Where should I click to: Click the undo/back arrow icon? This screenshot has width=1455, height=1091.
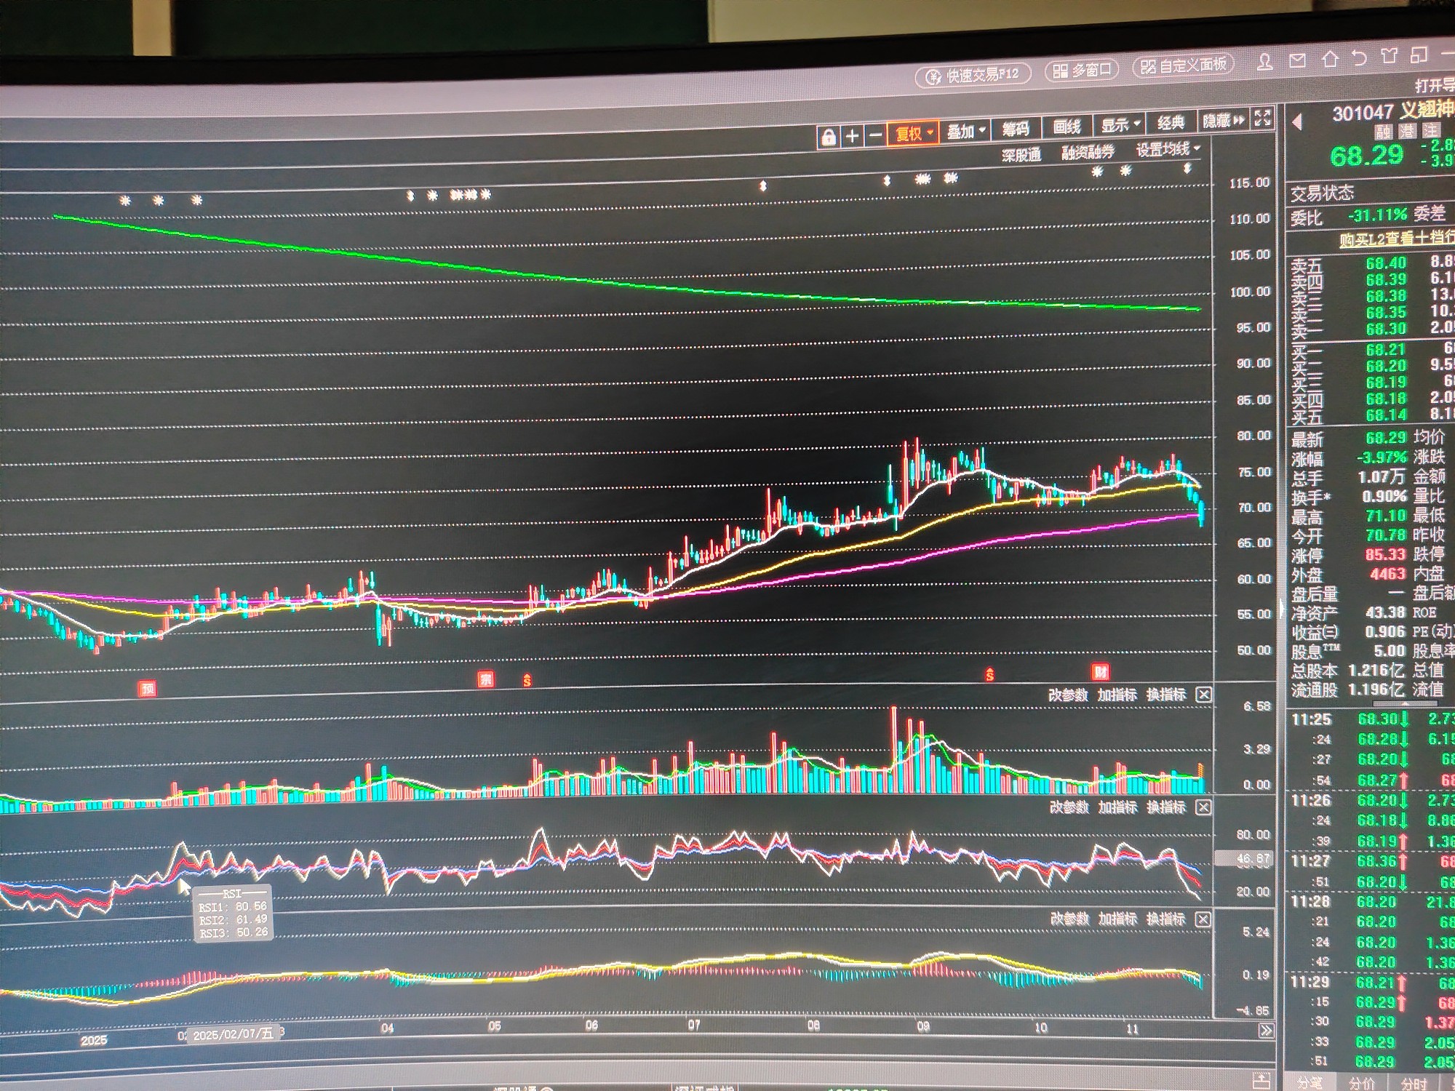(1359, 57)
